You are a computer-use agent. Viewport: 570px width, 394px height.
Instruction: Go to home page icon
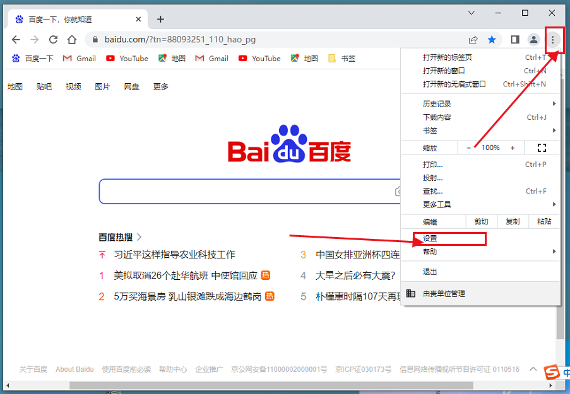(72, 39)
